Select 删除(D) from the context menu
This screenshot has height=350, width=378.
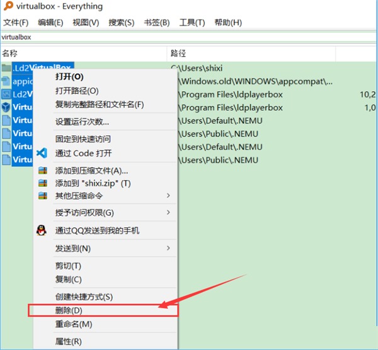click(x=69, y=310)
